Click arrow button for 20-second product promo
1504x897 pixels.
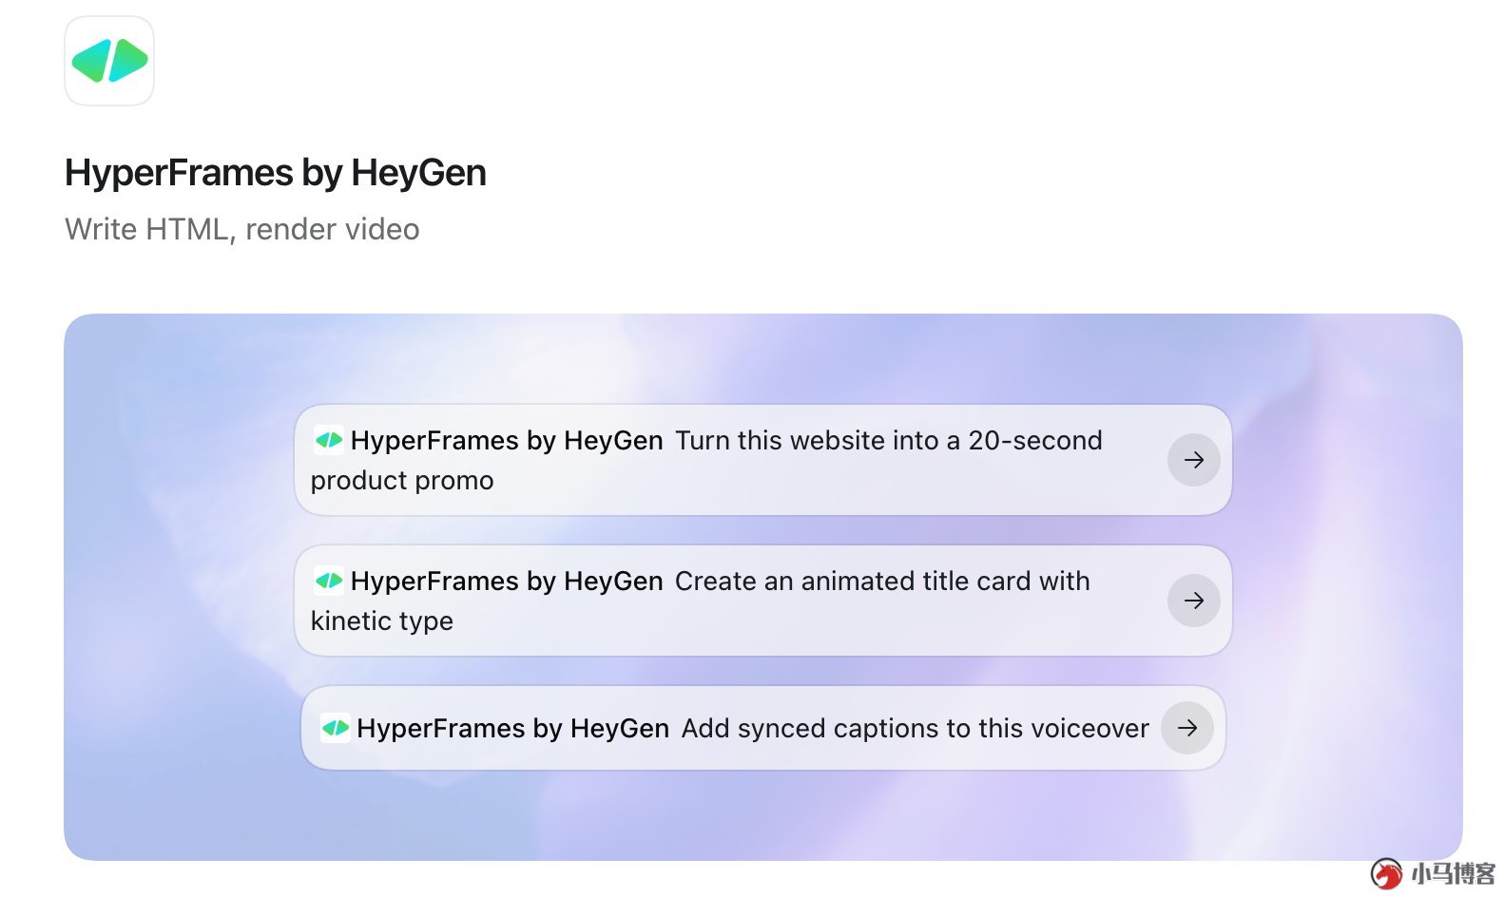[x=1194, y=460]
